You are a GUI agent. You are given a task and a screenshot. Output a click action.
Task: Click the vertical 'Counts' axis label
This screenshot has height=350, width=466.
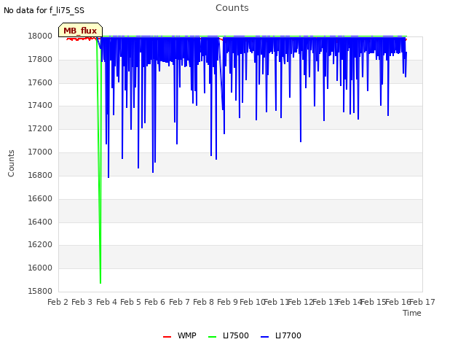tap(11, 163)
